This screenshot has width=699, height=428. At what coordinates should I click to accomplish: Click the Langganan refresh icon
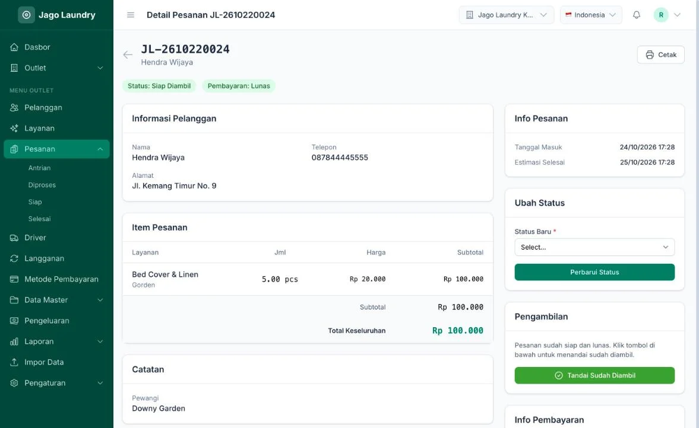point(14,258)
